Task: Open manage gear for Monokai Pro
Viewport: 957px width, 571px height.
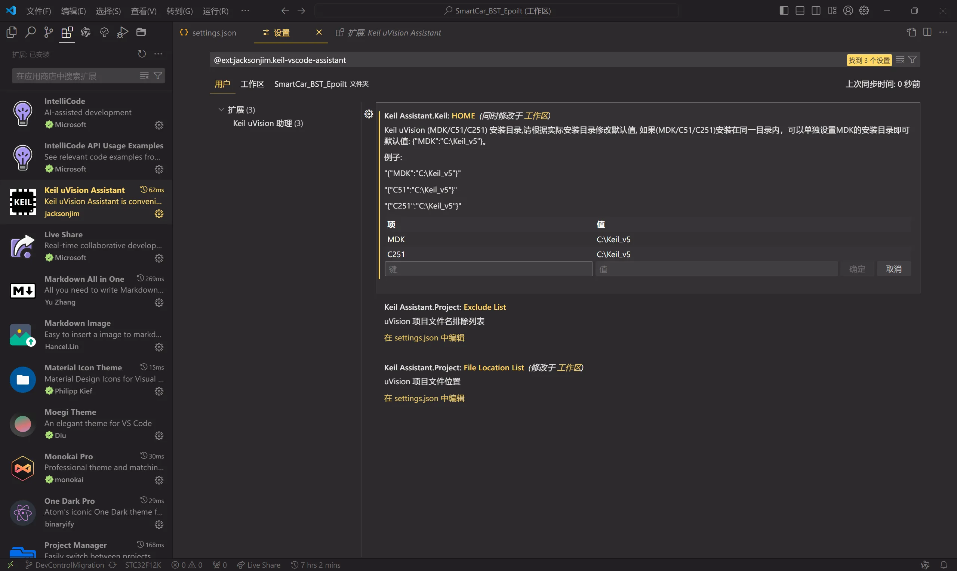Action: (159, 480)
